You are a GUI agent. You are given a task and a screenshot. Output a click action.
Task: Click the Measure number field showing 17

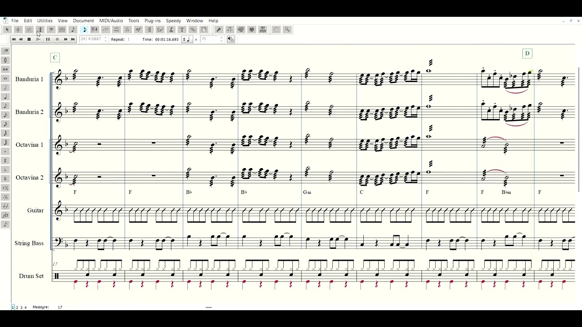[x=60, y=307]
